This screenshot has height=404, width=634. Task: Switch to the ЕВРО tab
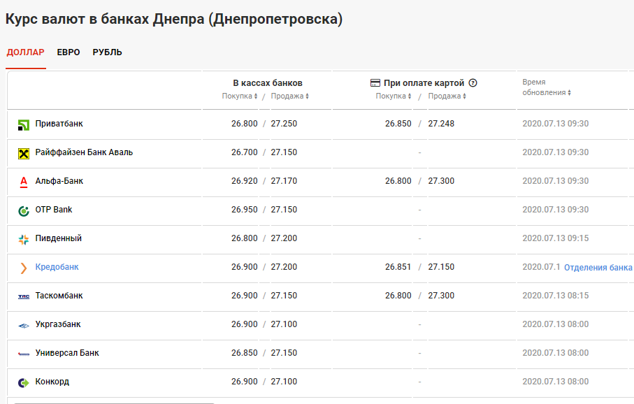tap(69, 52)
